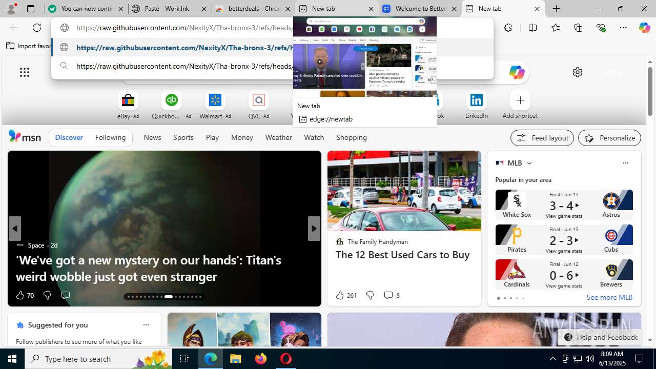Open the apps grid launcher icon
656x369 pixels.
25,72
